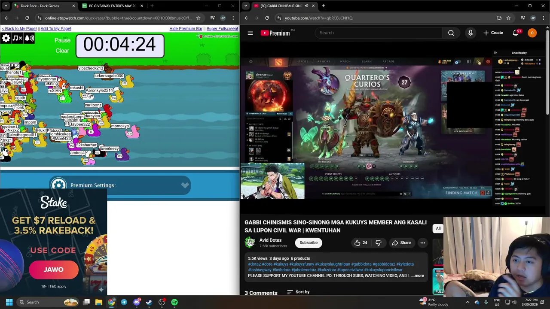
Task: Open File Explorer from taskbar
Action: pyautogui.click(x=99, y=302)
